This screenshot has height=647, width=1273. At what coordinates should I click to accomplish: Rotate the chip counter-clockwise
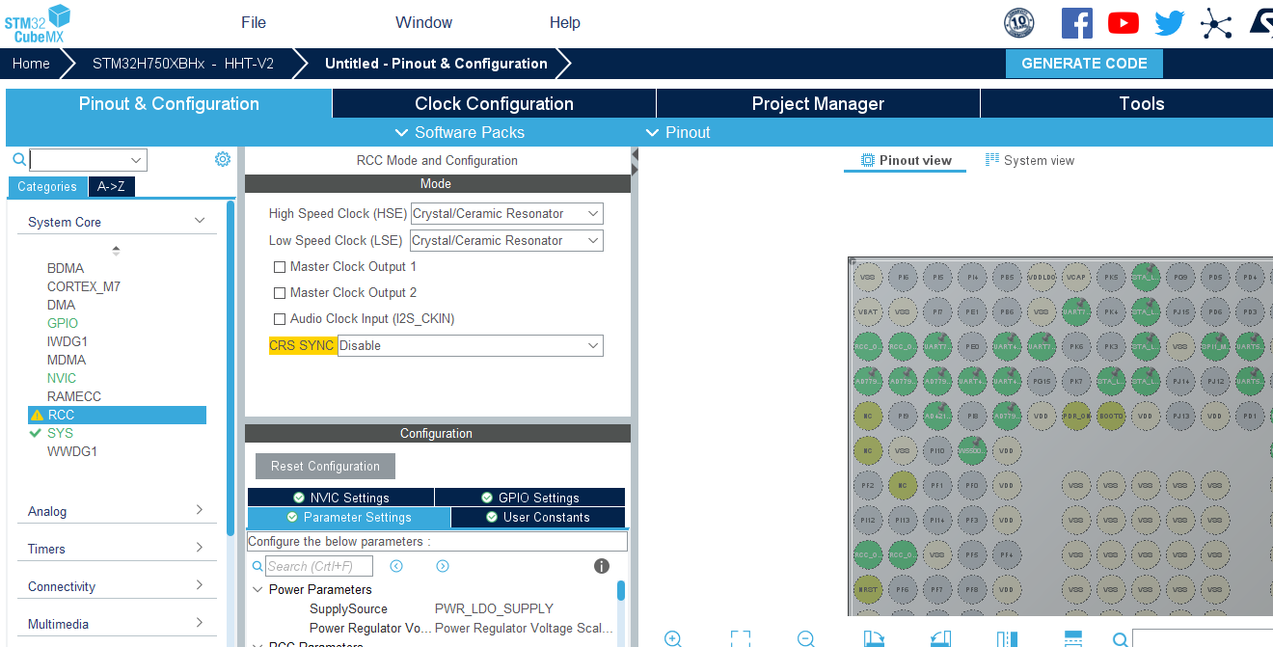(x=940, y=638)
